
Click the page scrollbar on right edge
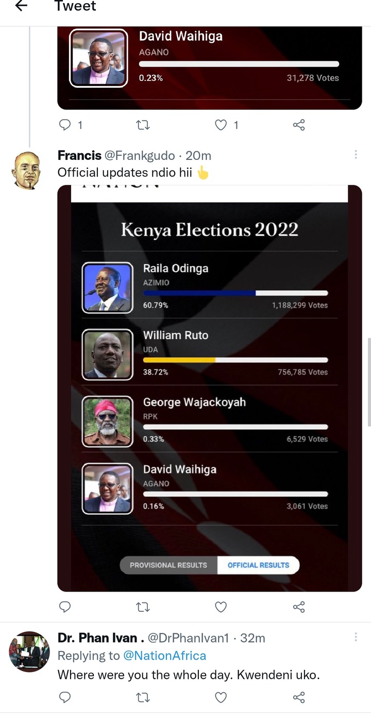pos(368,382)
